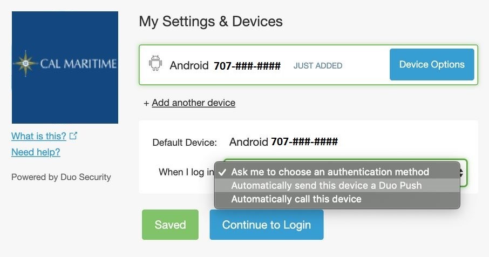
Task: Click the green Saved button
Action: [x=170, y=225]
